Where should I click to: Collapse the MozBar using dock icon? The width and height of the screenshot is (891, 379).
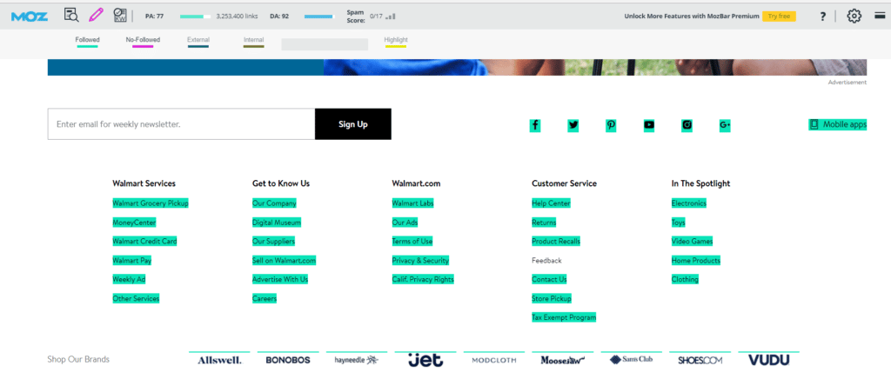879,16
